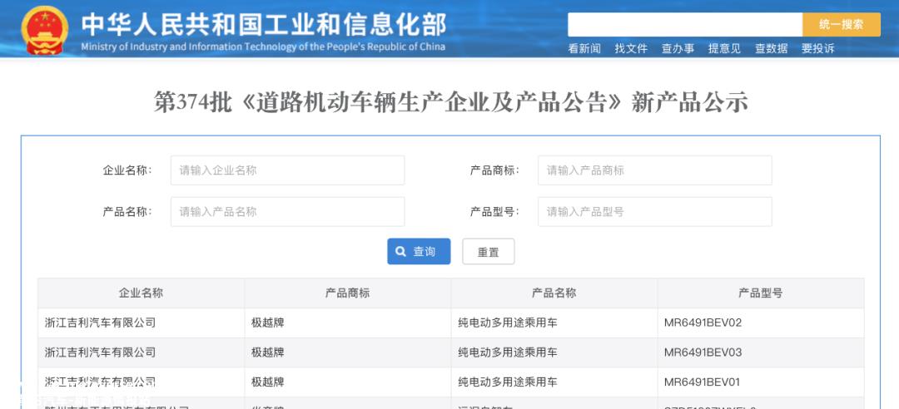Click 极越牌 in the MR6491BEV02 row
899x409 pixels.
coord(268,323)
